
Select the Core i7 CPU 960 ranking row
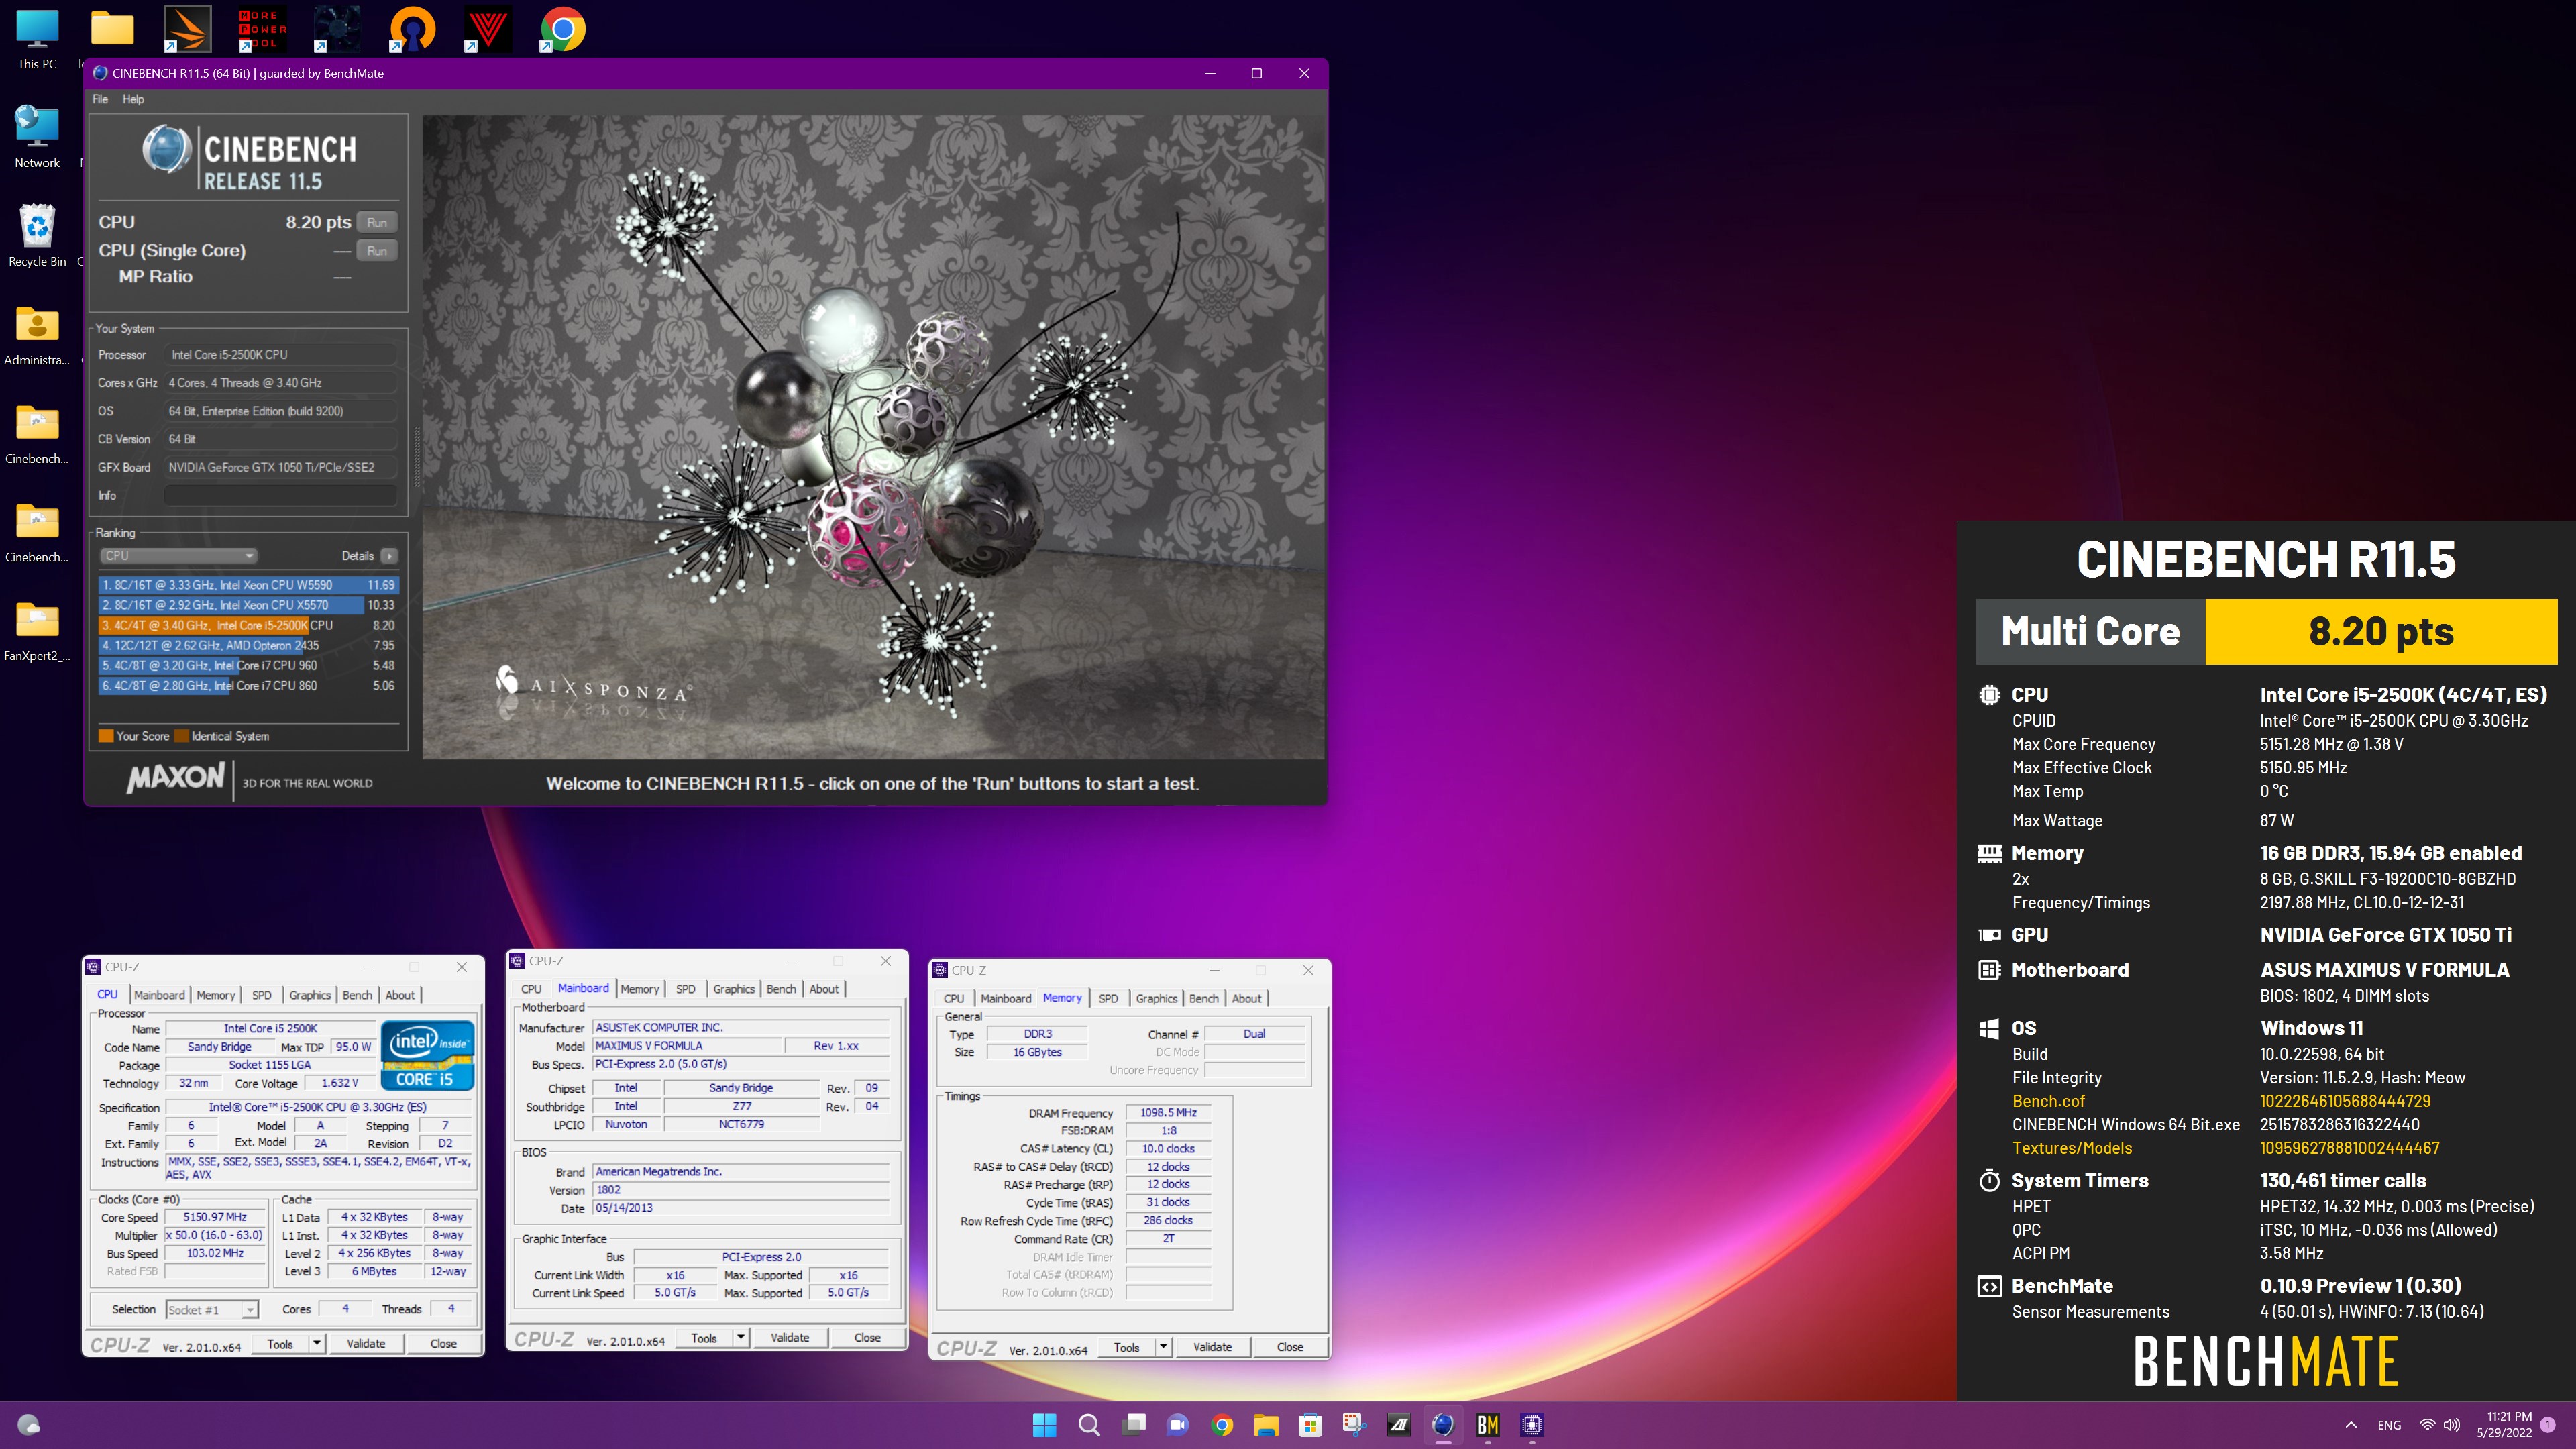[248, 665]
